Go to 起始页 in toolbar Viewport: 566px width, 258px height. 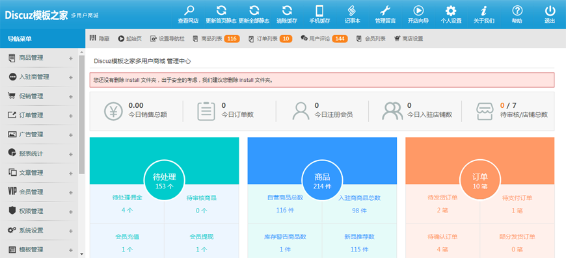pos(130,38)
